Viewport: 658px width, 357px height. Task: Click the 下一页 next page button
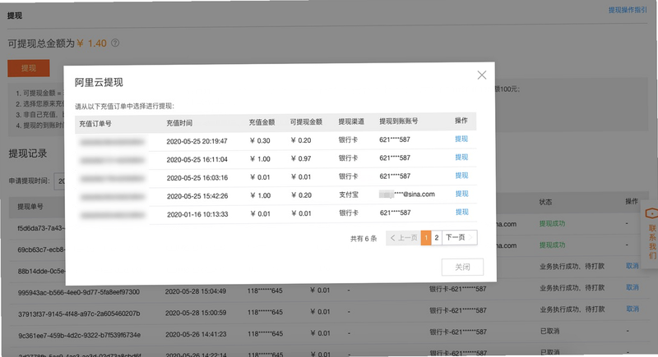click(x=459, y=238)
